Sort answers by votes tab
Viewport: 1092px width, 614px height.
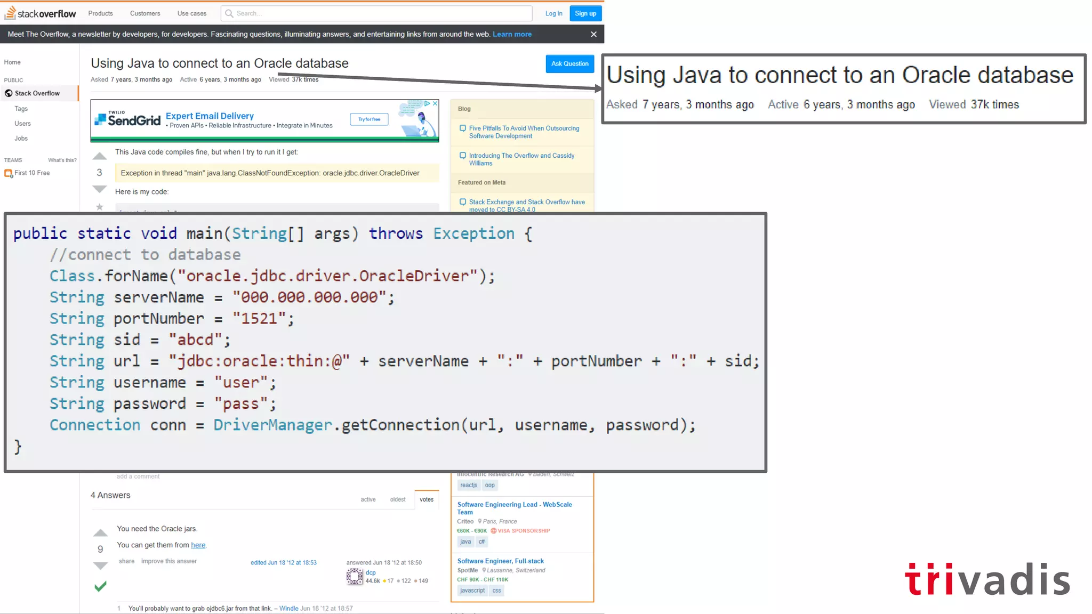(426, 499)
